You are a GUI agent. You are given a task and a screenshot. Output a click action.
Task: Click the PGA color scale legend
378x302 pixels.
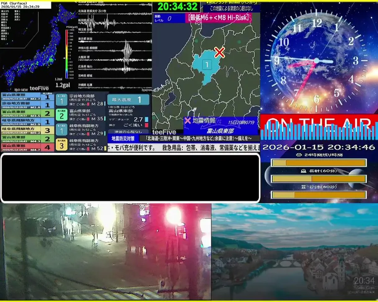pyautogui.click(x=67, y=54)
